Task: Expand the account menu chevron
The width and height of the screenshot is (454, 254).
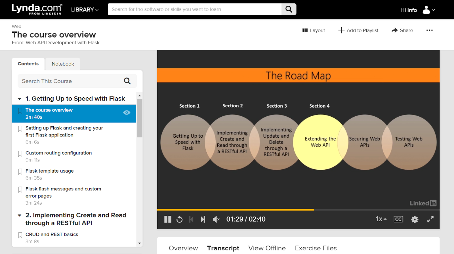Action: tap(433, 10)
